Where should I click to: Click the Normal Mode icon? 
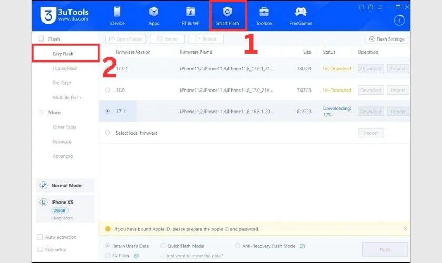coord(44,185)
